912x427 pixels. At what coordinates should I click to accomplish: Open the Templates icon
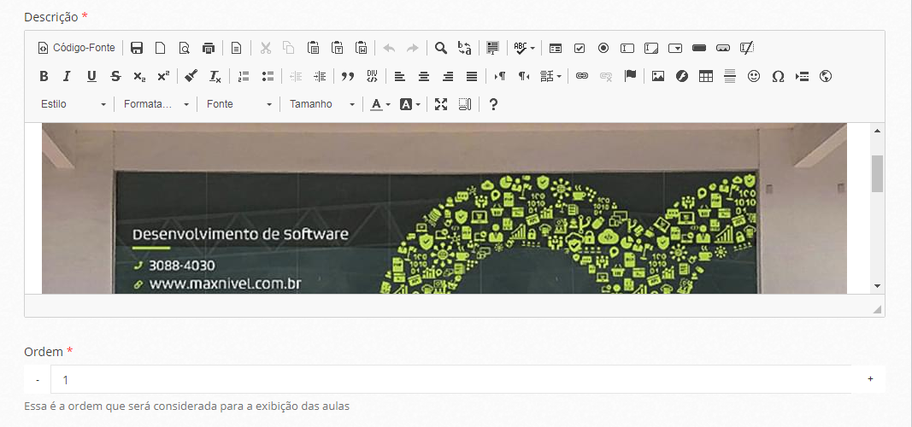pos(236,48)
